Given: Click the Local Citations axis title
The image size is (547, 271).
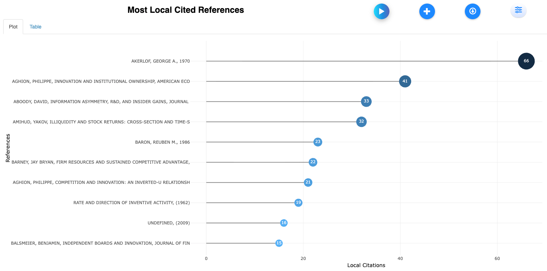Looking at the screenshot, I should (366, 265).
